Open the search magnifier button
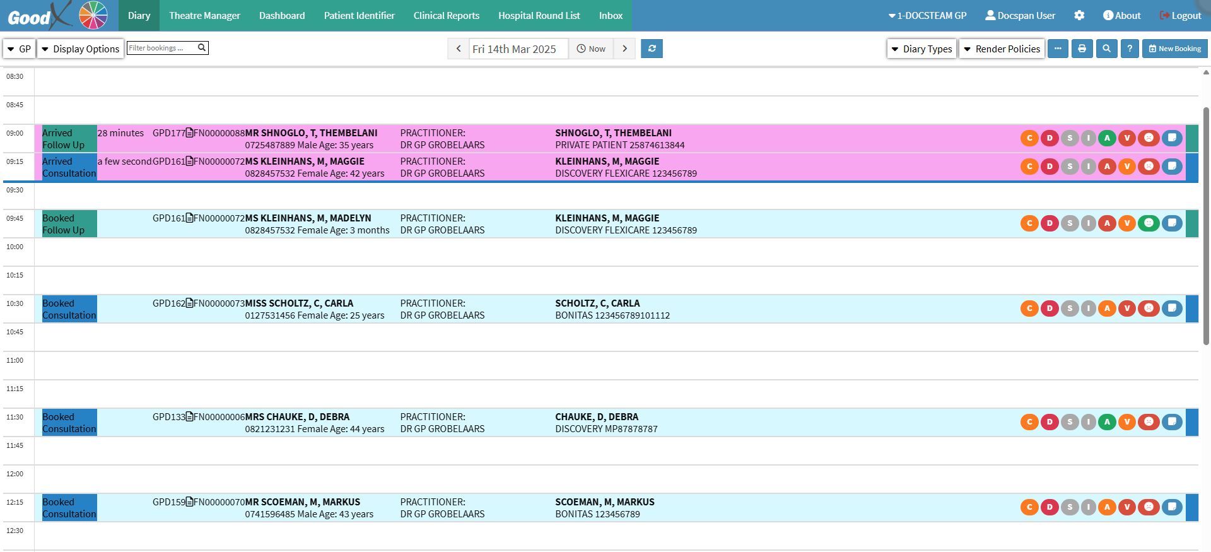Screen dimensions: 1211x552 tap(1106, 49)
